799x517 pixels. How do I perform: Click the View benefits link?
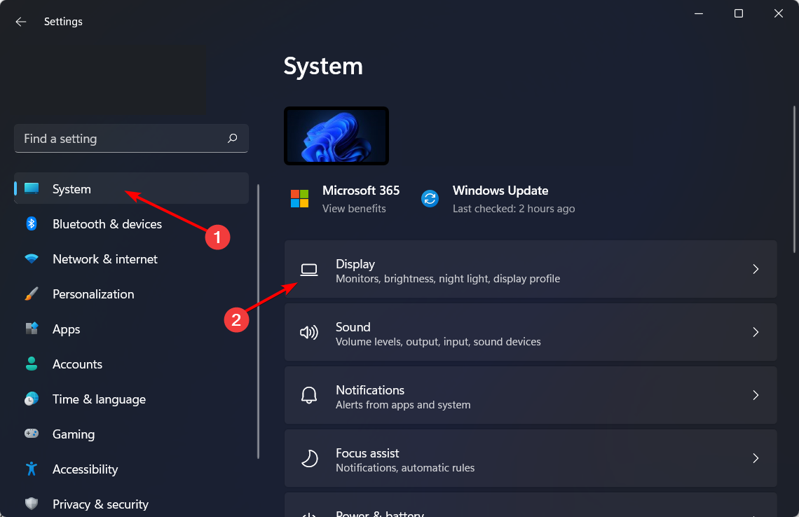pos(354,208)
